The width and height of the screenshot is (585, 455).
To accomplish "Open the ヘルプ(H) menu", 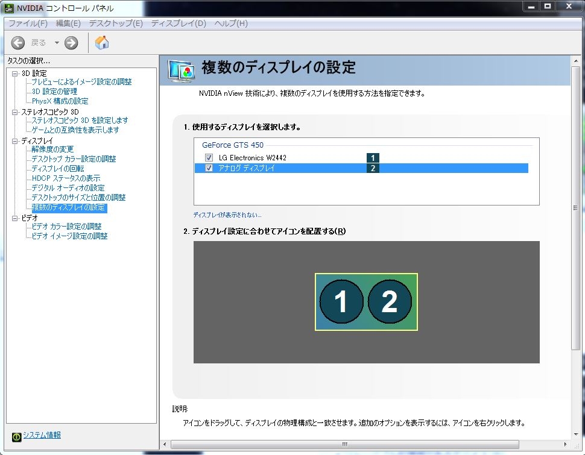I will pyautogui.click(x=231, y=24).
